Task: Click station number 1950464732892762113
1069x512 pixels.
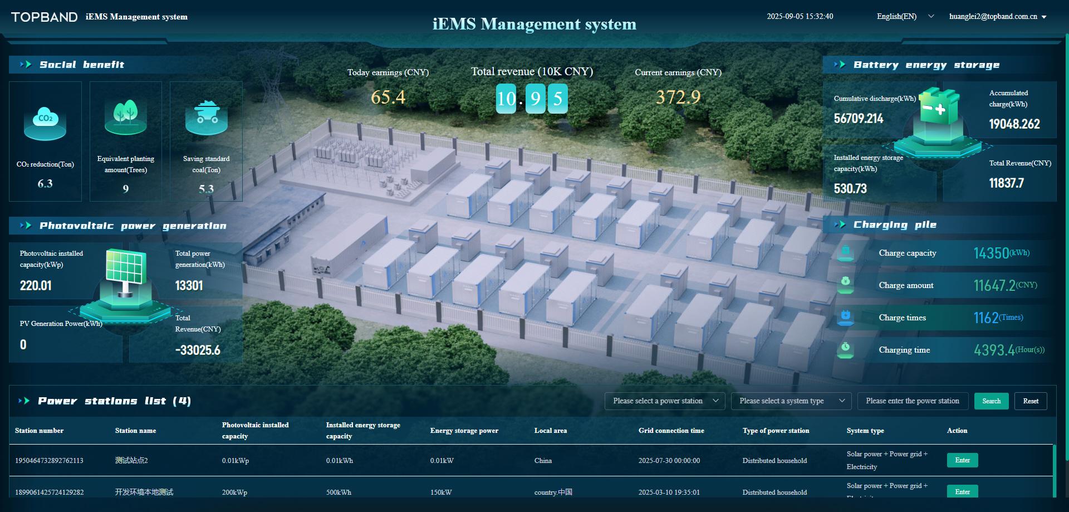Action: click(49, 461)
